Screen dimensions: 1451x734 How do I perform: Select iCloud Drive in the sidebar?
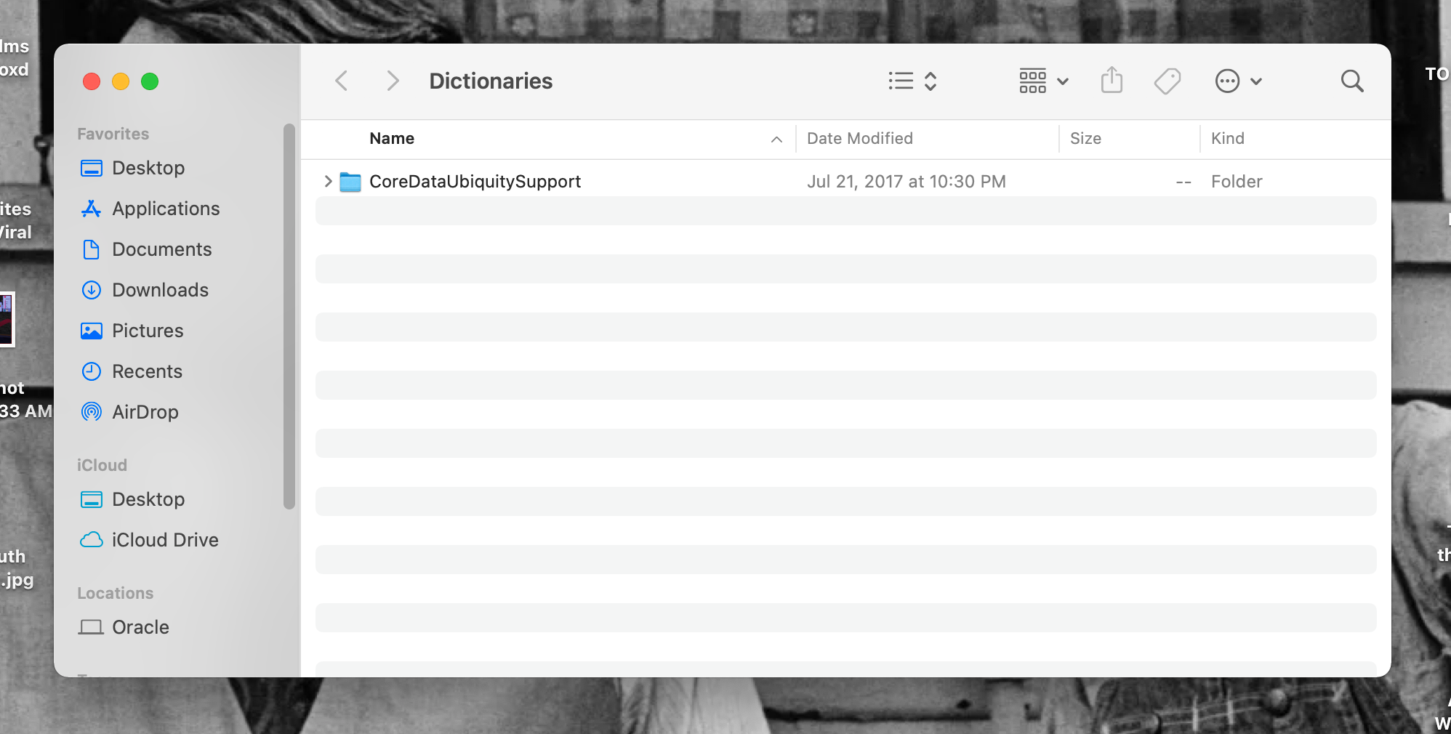coord(165,540)
